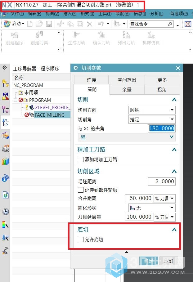193x282 pixels.
Task: Open the Part Navigator sidebar icon
Action: [x=5, y=109]
